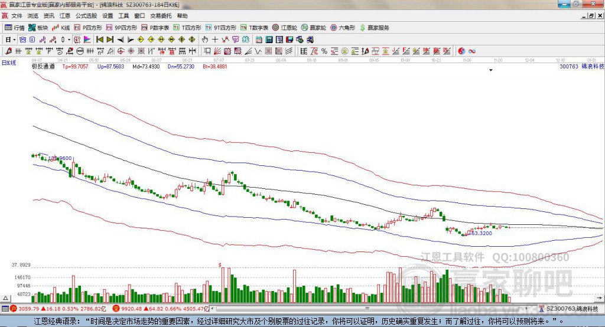The image size is (605, 327).
Task: Click the right arrow at volume panel edge
Action: pyautogui.click(x=599, y=298)
